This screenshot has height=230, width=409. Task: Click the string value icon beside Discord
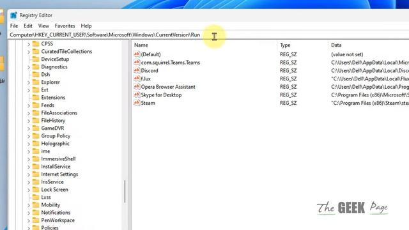[137, 70]
